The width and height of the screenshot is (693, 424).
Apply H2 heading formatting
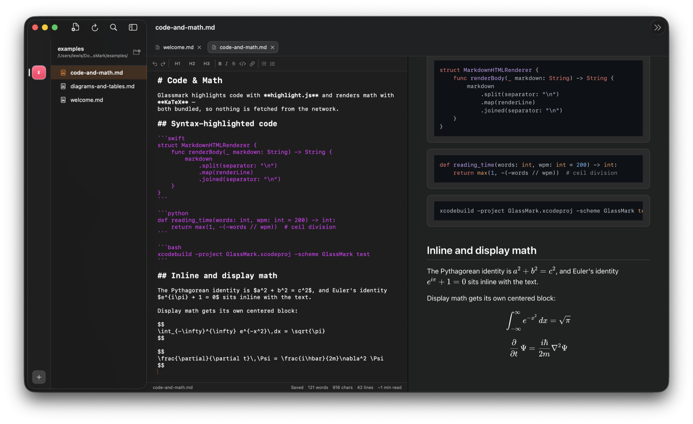192,64
